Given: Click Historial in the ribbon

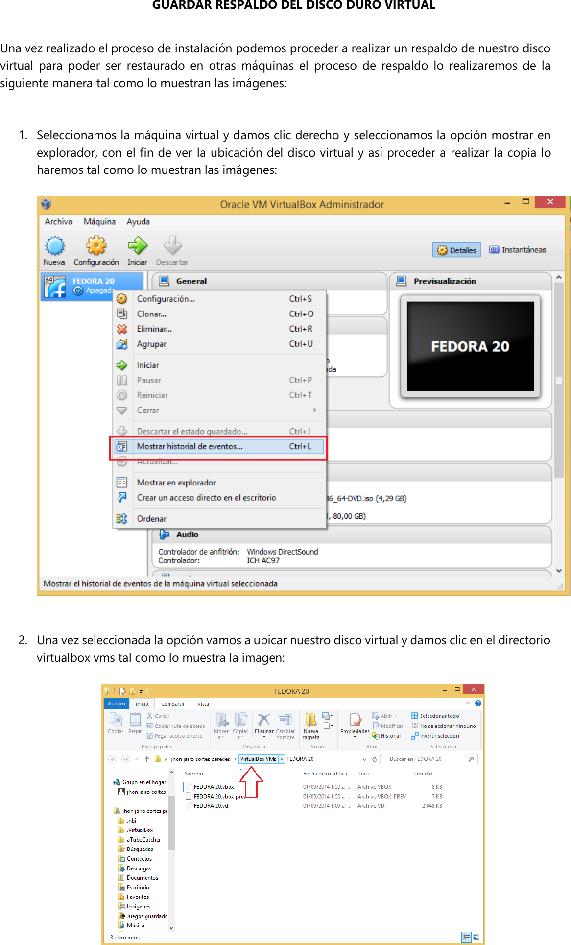Looking at the screenshot, I should click(x=386, y=736).
